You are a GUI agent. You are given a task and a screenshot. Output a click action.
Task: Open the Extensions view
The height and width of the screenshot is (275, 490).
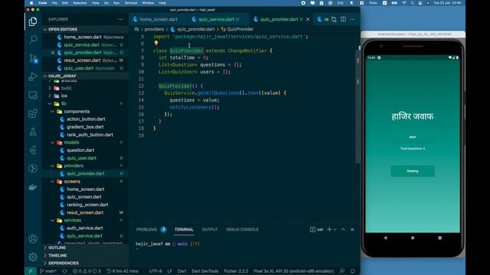click(x=33, y=114)
